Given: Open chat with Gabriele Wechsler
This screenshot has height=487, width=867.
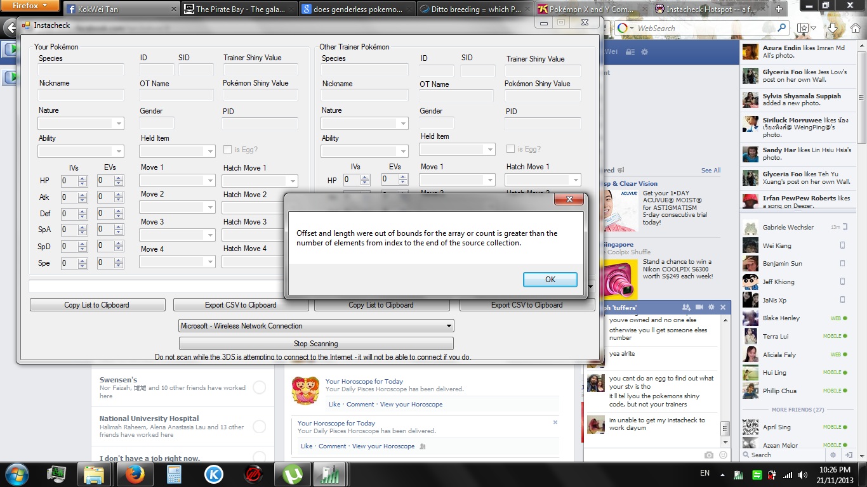Looking at the screenshot, I should [x=796, y=227].
